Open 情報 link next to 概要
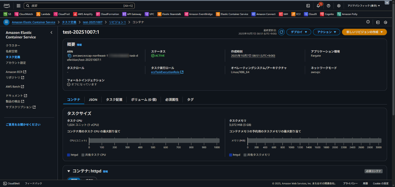 pyautogui.click(x=79, y=45)
